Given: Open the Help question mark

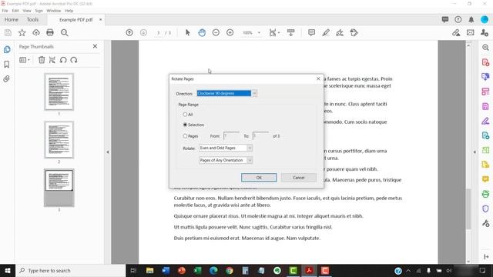Looking at the screenshot, I should point(458,19).
